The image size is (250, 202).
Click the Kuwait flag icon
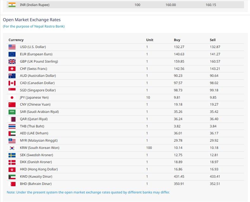click(x=12, y=176)
